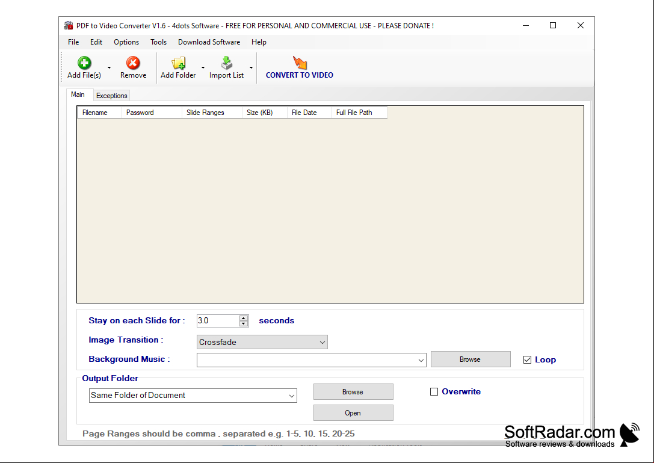Click Browse for output folder
This screenshot has width=654, height=463.
pos(353,392)
